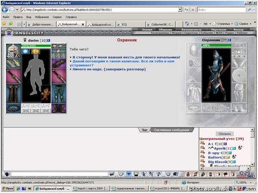This screenshot has width=258, height=193.
Task: Open the zoom level 100% dropdown
Action: click(x=251, y=183)
